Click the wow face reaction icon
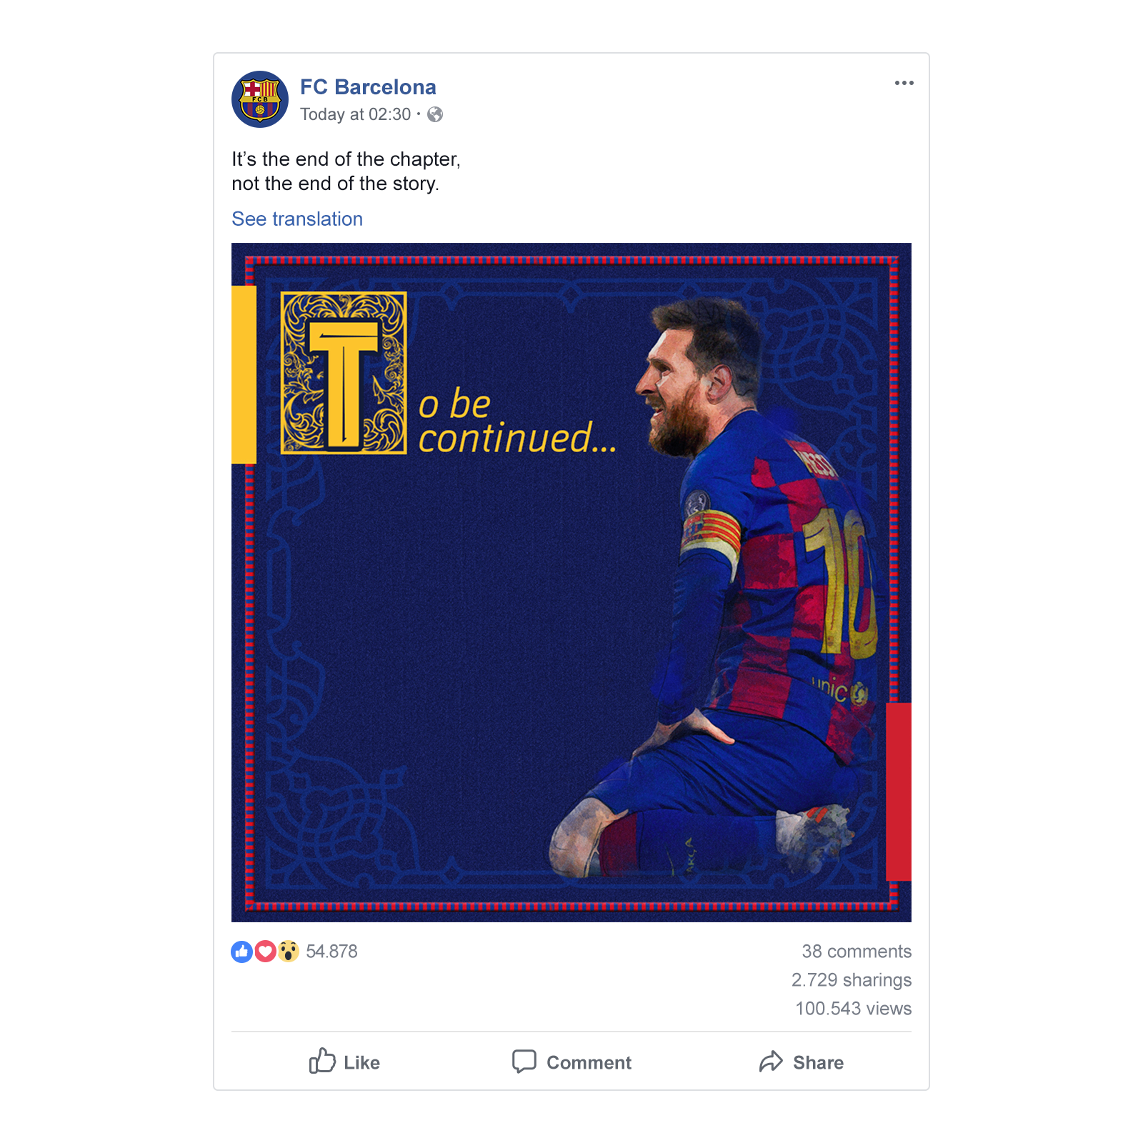This screenshot has width=1143, height=1143. 288,952
